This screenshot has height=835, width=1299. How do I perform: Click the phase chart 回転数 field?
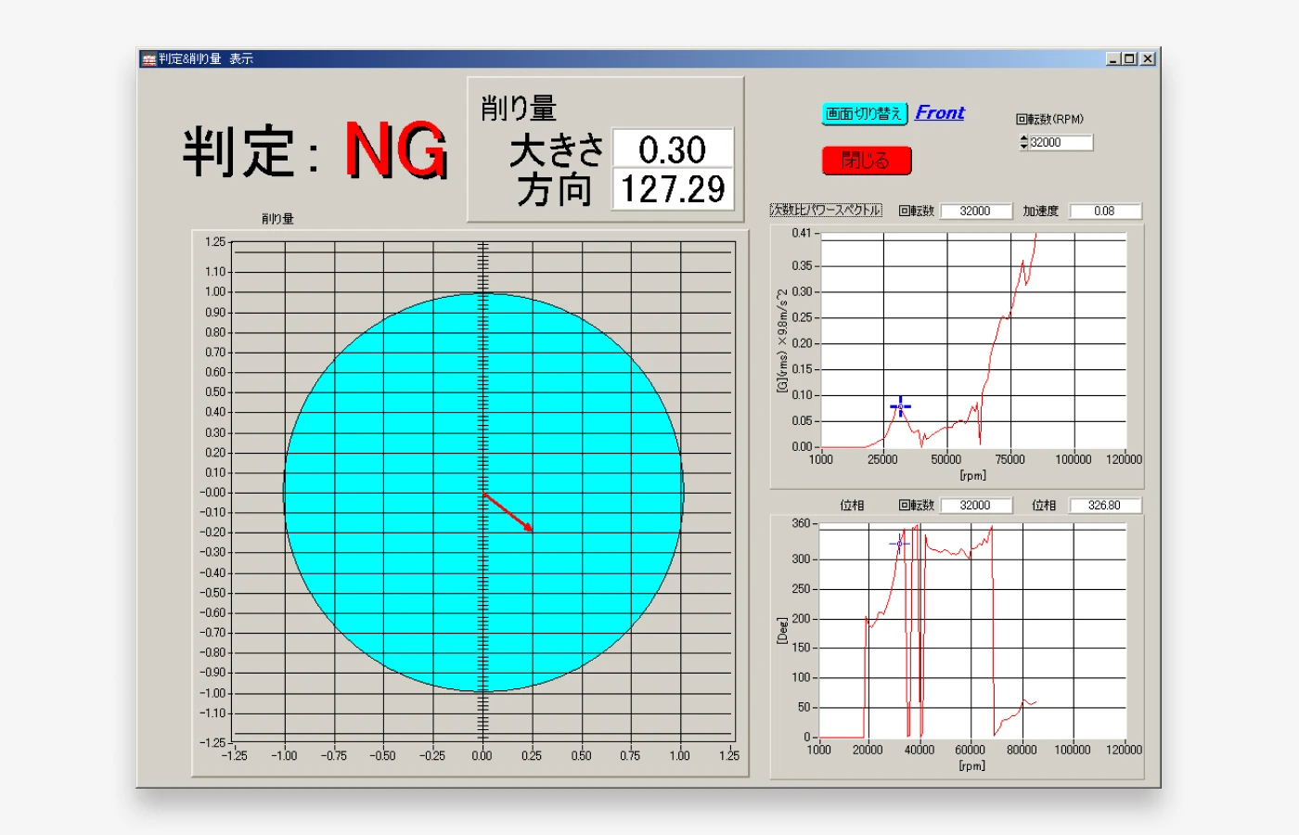point(975,506)
